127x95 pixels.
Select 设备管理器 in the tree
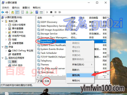coord(18,43)
